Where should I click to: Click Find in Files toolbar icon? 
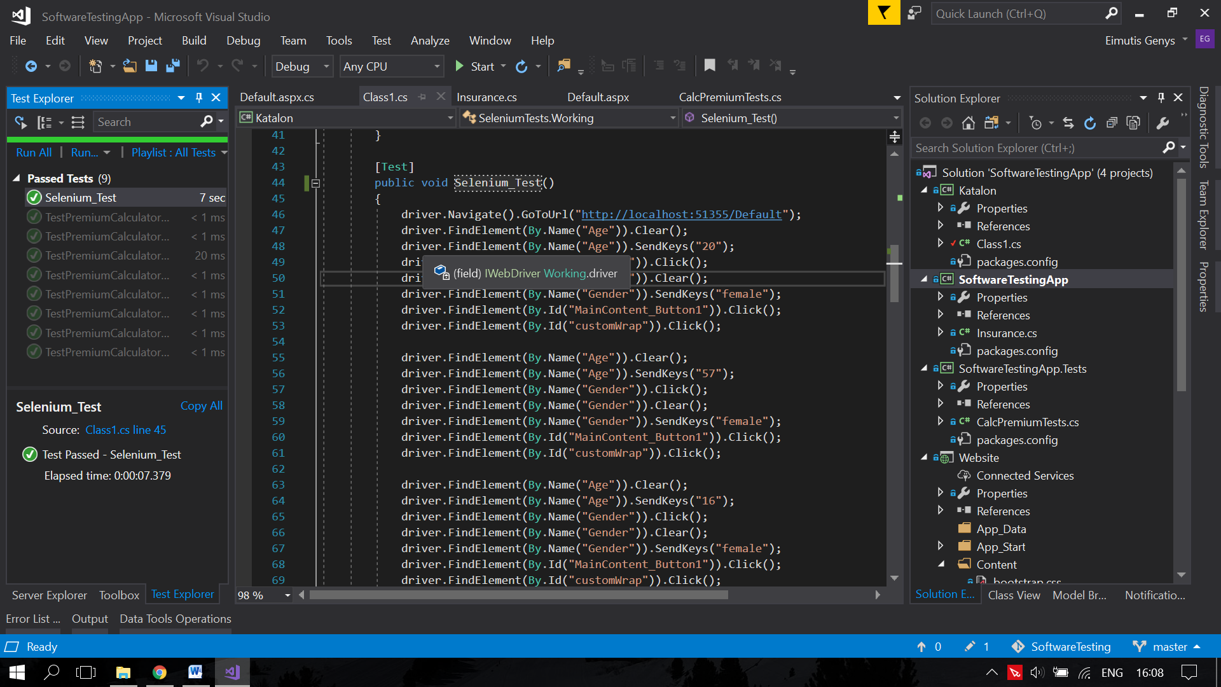[563, 66]
